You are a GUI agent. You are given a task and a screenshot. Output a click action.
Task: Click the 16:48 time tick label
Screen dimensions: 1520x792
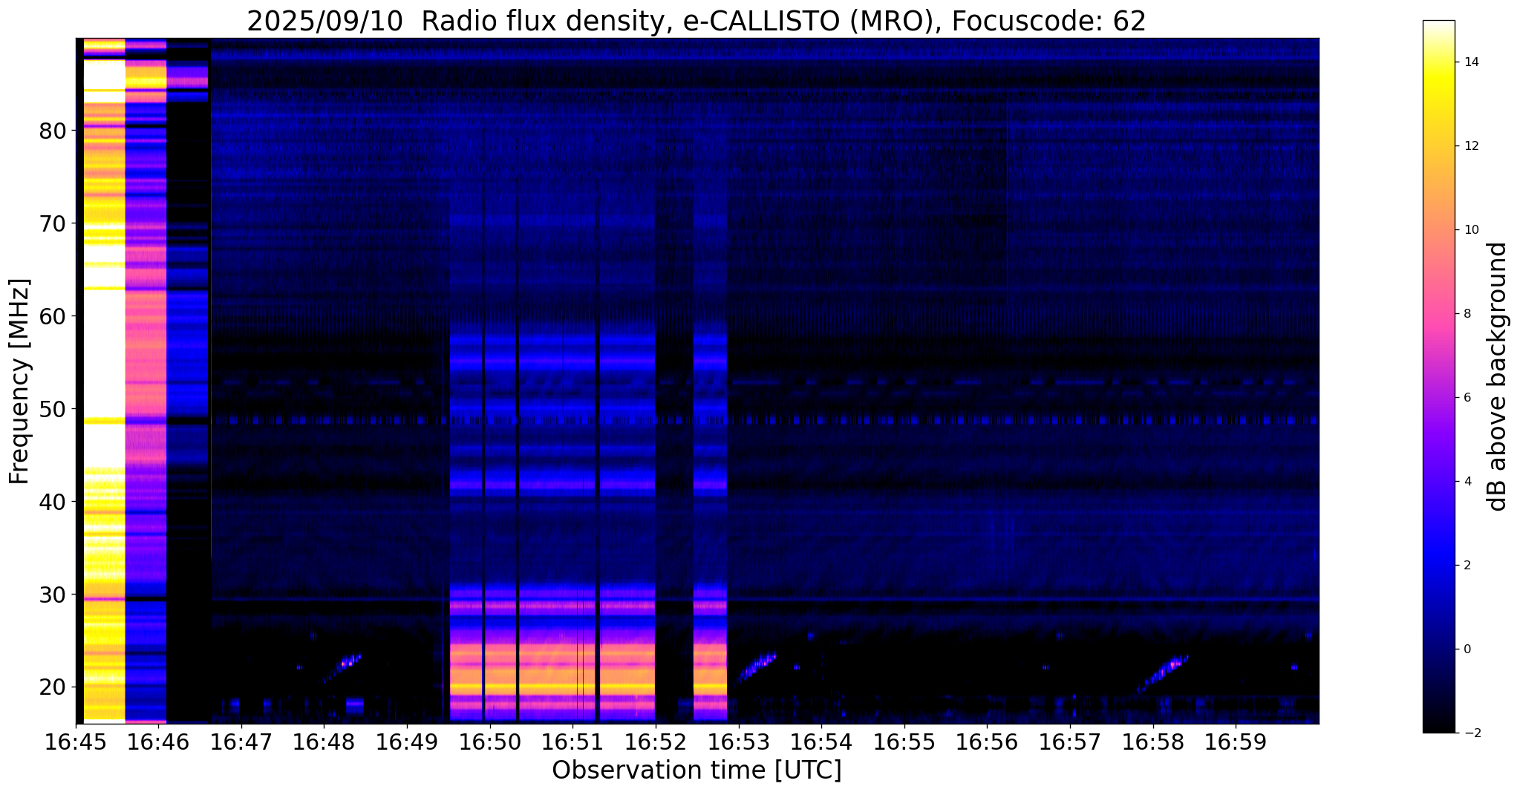click(324, 742)
